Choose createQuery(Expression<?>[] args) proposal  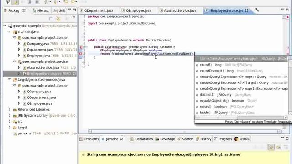pos(241,82)
